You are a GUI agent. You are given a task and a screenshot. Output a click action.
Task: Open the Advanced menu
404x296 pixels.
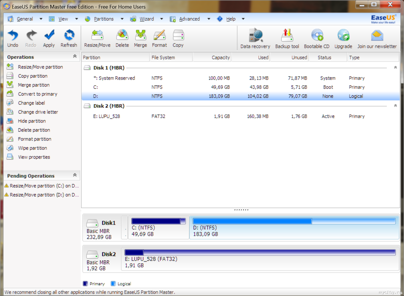(189, 19)
